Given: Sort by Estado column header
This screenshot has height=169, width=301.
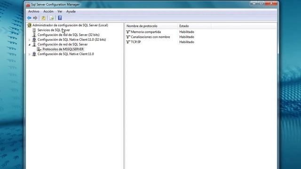Looking at the screenshot, I should pyautogui.click(x=194, y=26).
